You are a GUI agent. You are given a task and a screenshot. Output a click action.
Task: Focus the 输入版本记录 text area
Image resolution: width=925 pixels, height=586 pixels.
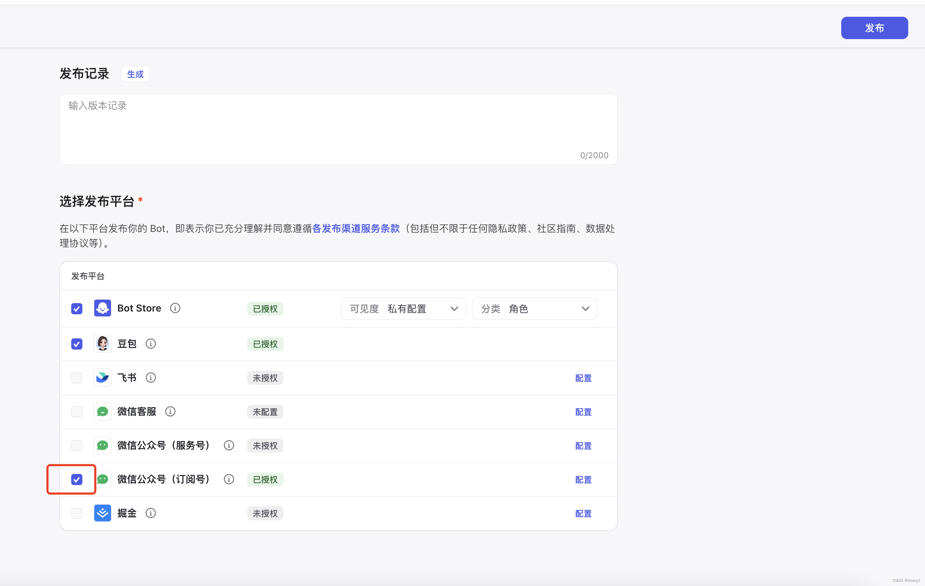[339, 129]
